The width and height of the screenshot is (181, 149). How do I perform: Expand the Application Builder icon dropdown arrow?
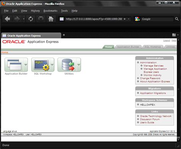coord(26,65)
